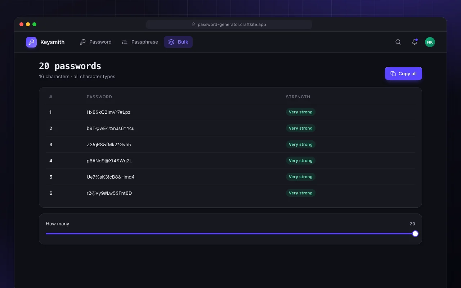The image size is (461, 288).
Task: Select password Ue7%sK3!cB8&Hmq4
Action: [x=111, y=177]
